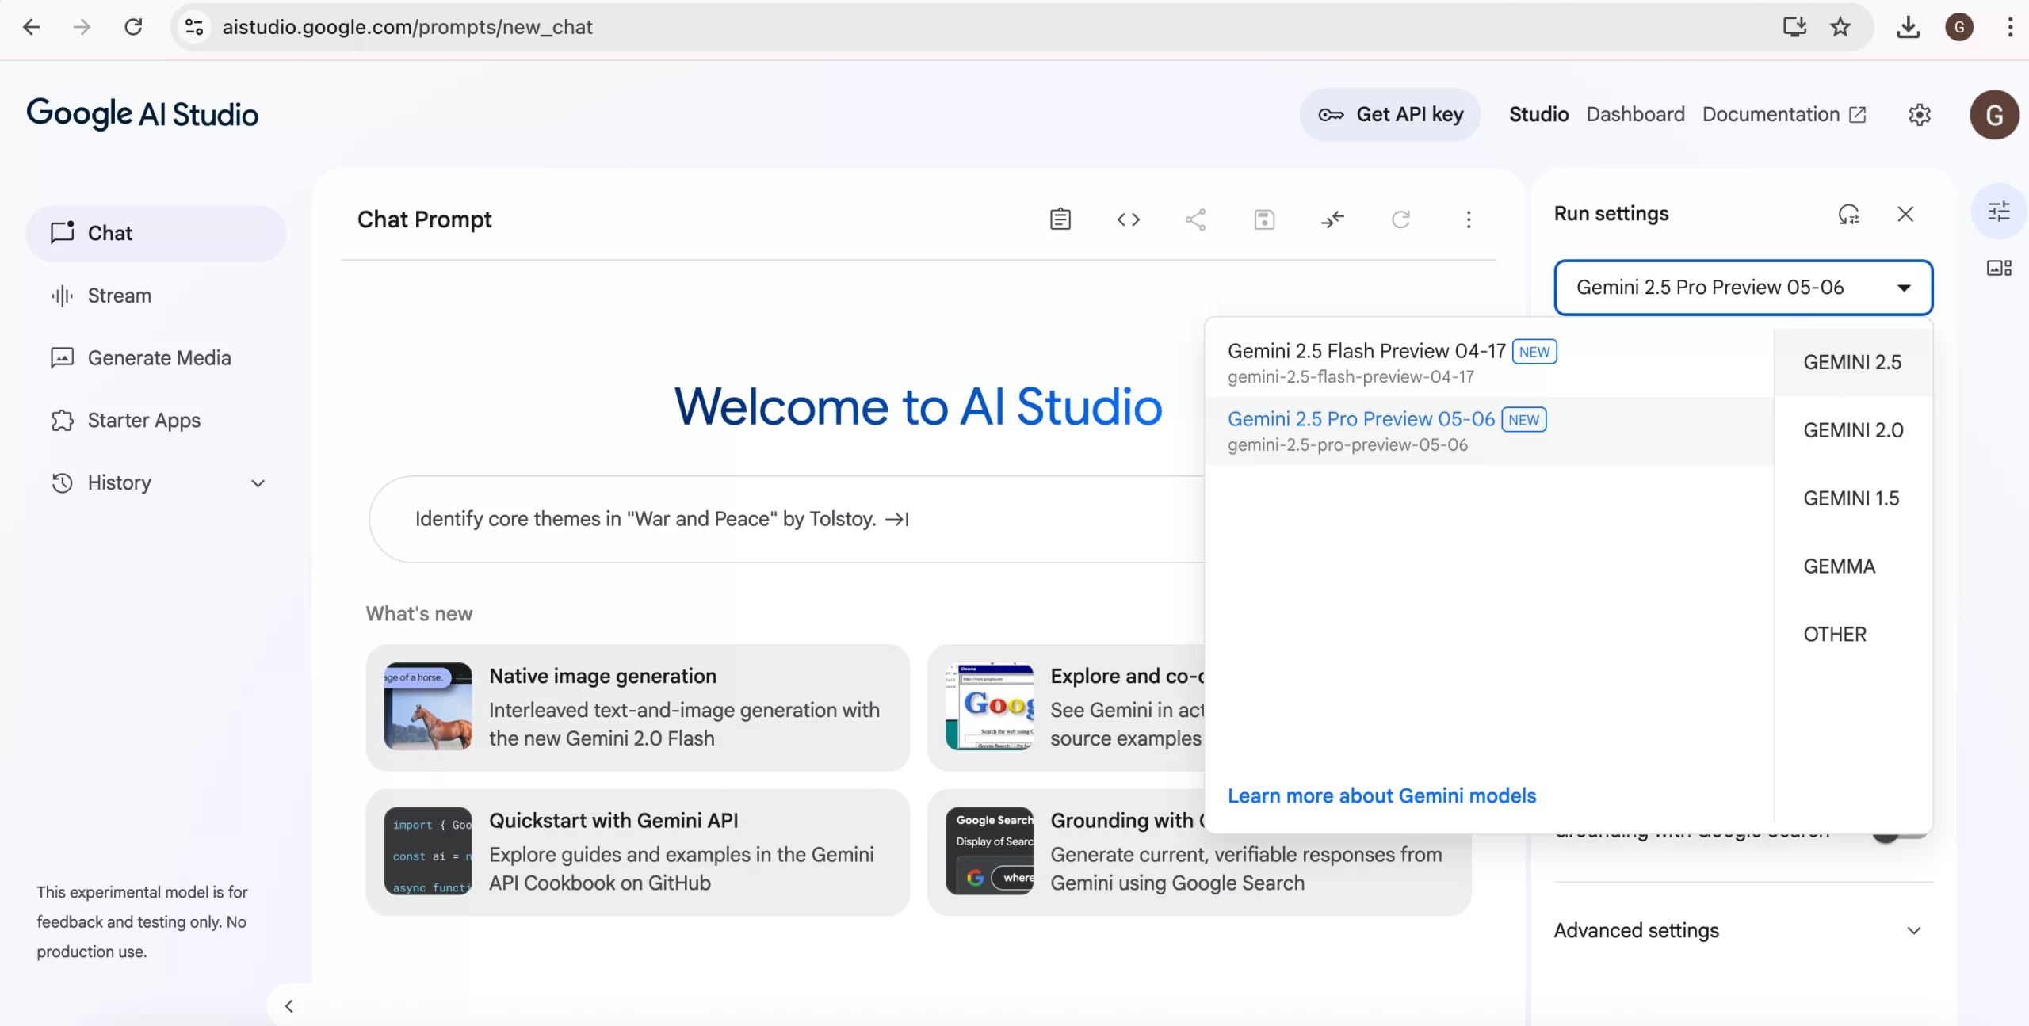
Task: Switch to GEMMA model category
Action: 1853,566
